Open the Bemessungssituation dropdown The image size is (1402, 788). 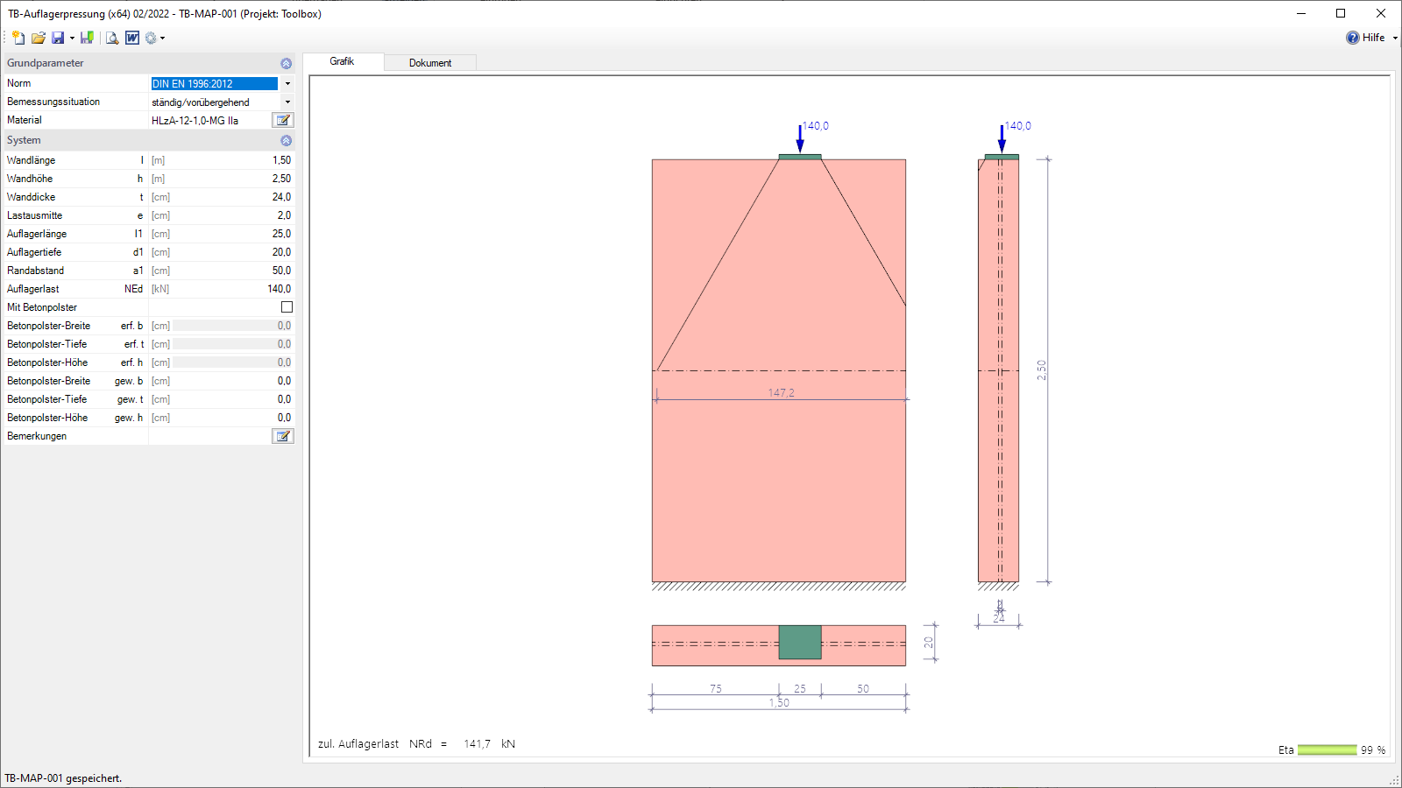point(287,102)
